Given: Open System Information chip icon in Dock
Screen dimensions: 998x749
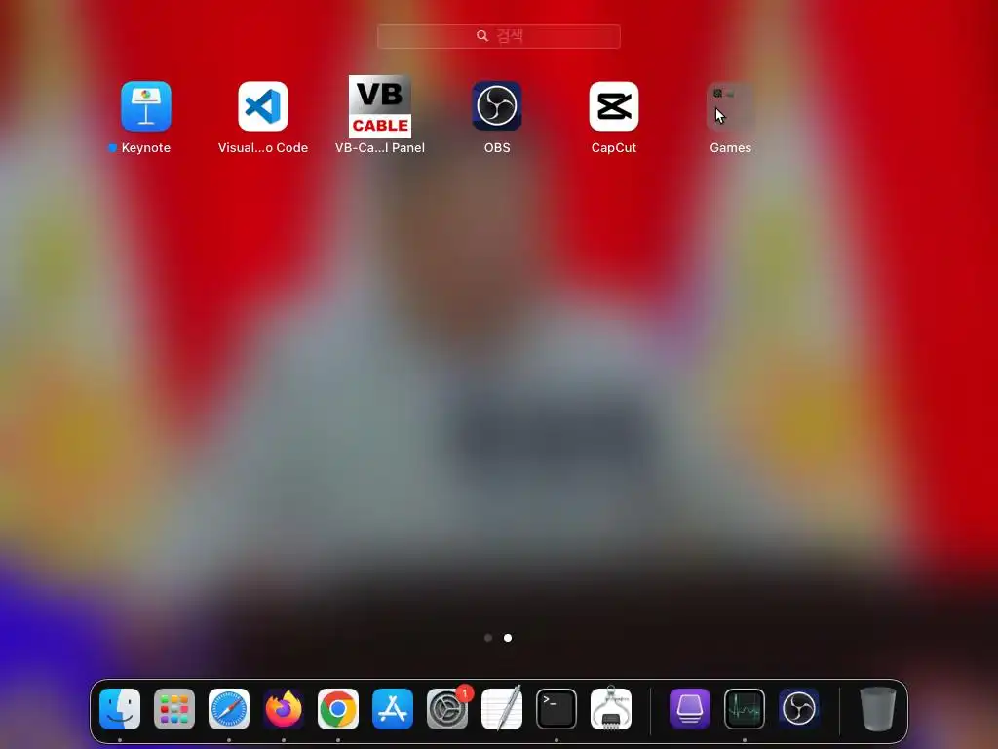Looking at the screenshot, I should pos(611,709).
